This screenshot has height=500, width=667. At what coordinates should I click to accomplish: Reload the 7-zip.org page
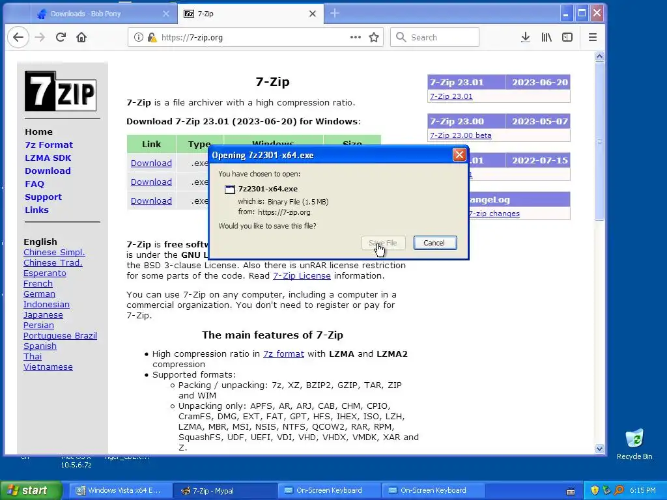[x=61, y=37]
